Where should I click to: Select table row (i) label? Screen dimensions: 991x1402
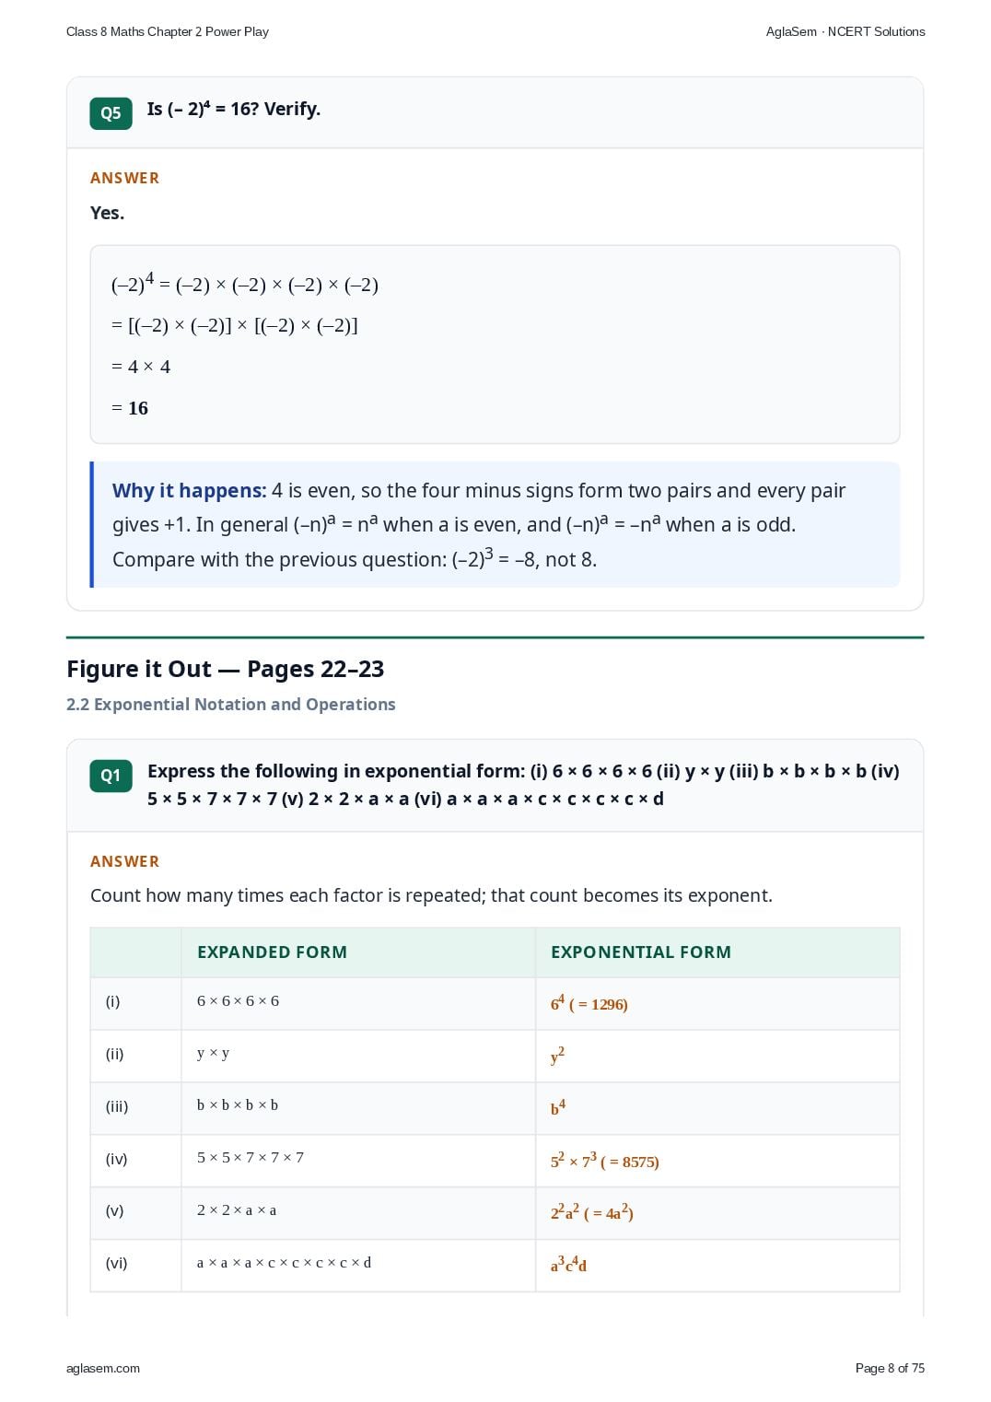pos(112,1001)
